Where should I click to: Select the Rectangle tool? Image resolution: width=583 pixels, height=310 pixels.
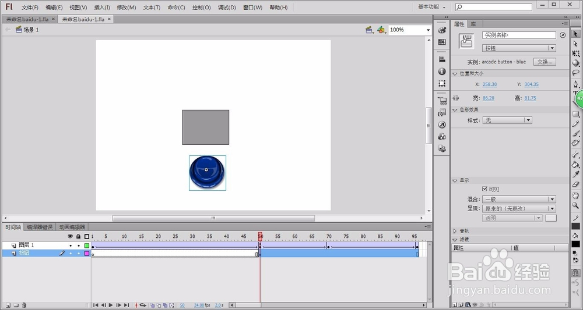coord(575,114)
